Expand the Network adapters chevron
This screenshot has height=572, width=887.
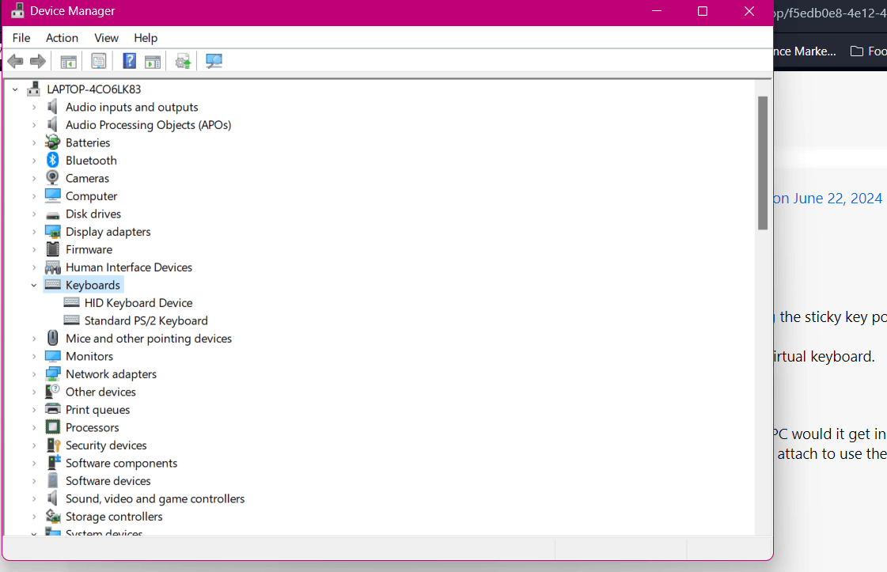[x=34, y=374]
